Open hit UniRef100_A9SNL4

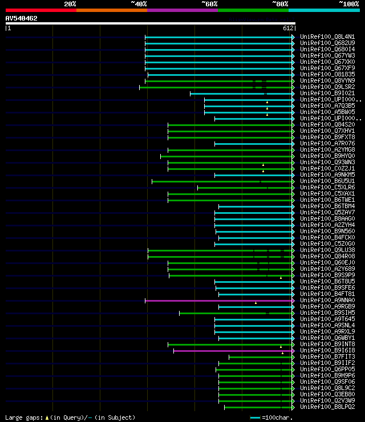pyautogui.click(x=327, y=326)
